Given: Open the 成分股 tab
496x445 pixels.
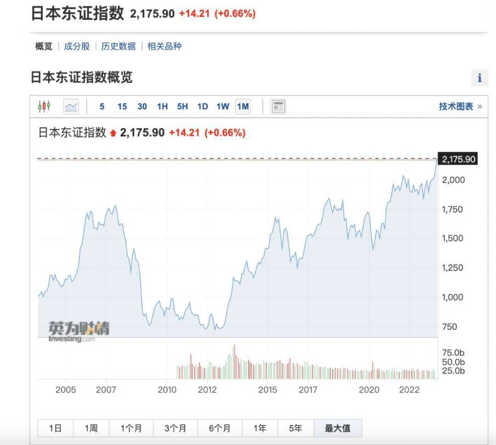Looking at the screenshot, I should pos(77,46).
